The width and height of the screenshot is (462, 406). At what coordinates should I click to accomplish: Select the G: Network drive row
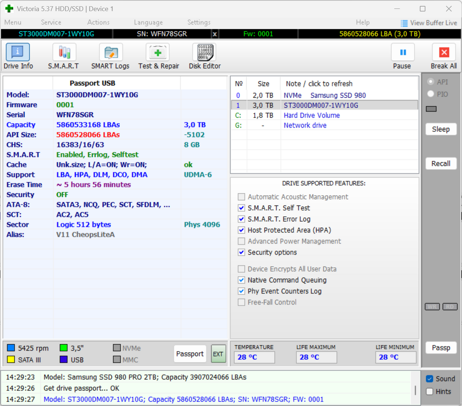click(325, 125)
